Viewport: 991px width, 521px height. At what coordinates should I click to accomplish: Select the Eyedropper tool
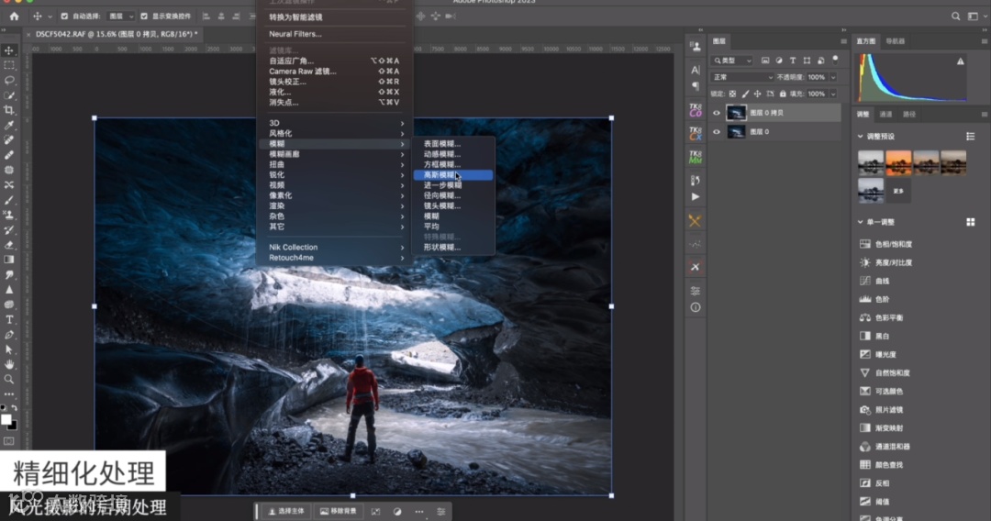[9, 125]
